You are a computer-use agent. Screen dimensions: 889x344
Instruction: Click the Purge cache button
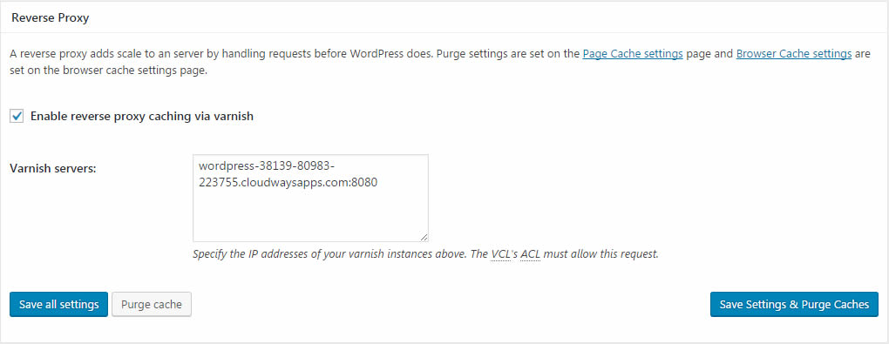(152, 304)
